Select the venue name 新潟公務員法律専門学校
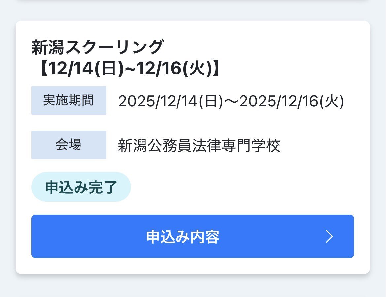Viewport: 386px width, 297px height. click(199, 145)
